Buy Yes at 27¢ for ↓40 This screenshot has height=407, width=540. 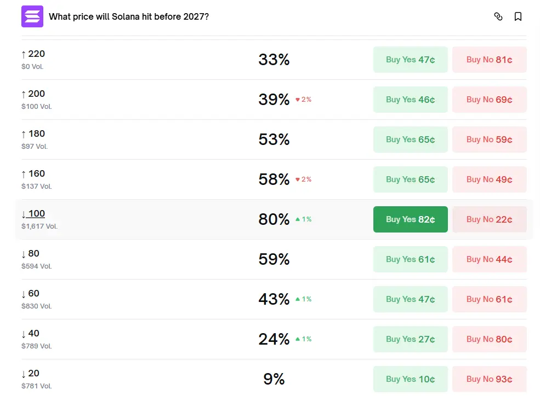(x=410, y=339)
